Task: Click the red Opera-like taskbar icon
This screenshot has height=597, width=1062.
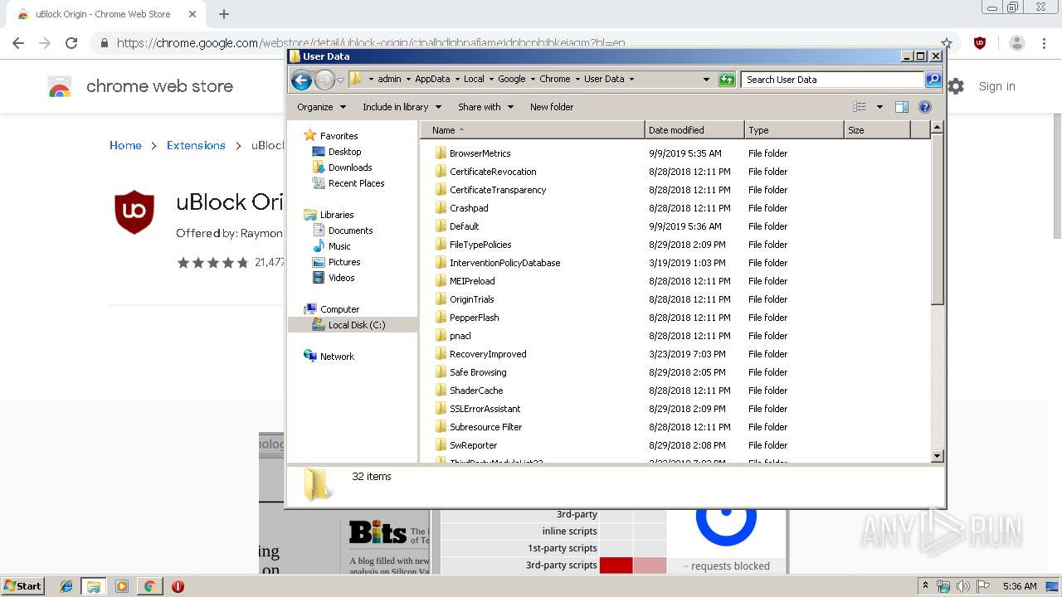Action: [178, 586]
